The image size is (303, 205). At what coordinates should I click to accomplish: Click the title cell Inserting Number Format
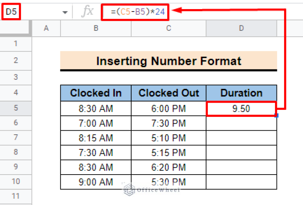169,61
